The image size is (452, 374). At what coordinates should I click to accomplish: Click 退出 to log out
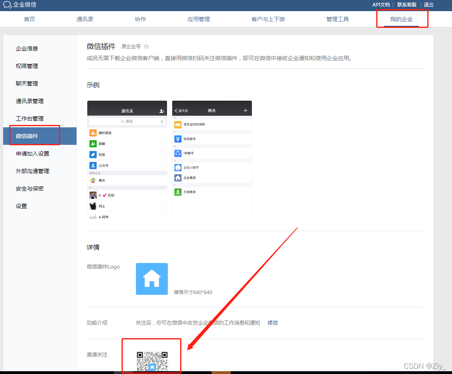pos(428,5)
